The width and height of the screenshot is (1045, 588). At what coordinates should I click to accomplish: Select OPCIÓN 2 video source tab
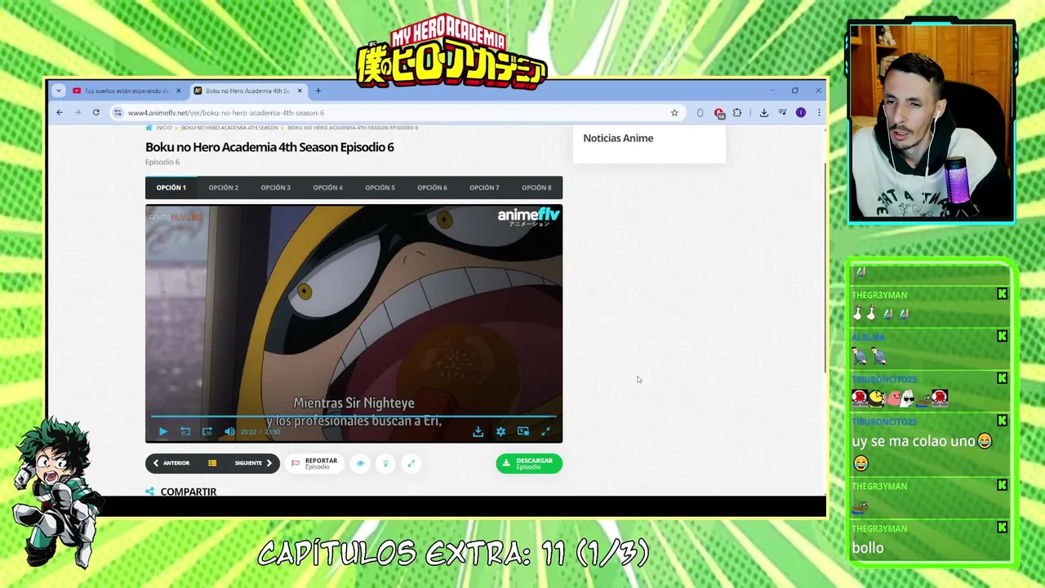[224, 188]
